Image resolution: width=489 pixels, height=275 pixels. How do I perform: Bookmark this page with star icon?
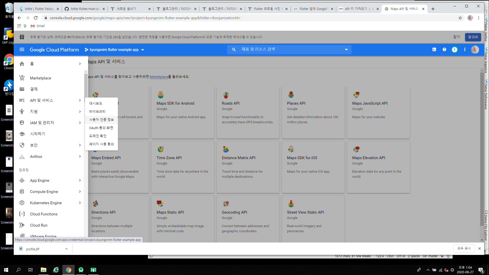coord(460,18)
